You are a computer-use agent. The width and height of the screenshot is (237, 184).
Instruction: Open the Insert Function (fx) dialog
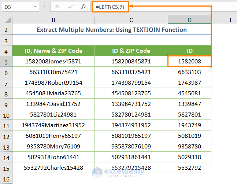point(84,7)
